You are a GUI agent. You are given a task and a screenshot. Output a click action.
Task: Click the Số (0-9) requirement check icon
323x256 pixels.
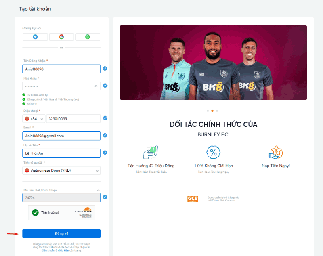[x=24, y=104]
